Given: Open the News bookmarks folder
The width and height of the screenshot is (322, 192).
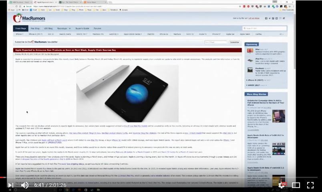Looking at the screenshot, I should 42,10.
